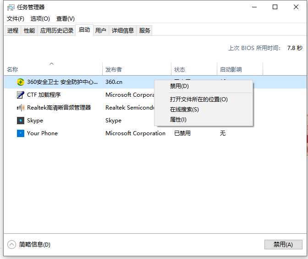Select the Your Phone app icon

[x=21, y=133]
